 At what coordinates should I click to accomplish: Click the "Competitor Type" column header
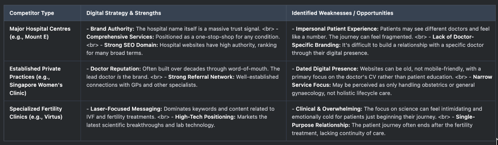point(32,13)
